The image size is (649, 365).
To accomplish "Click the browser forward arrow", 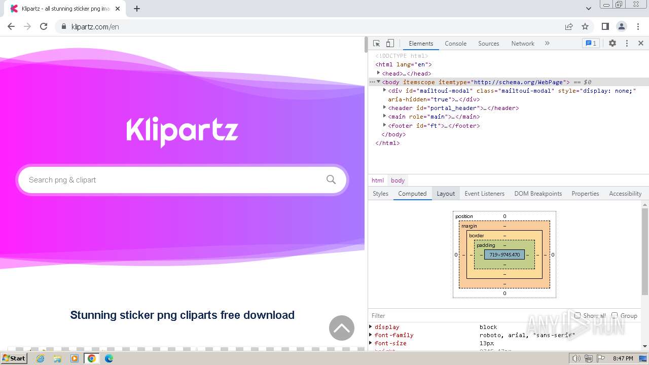I will pos(27,26).
